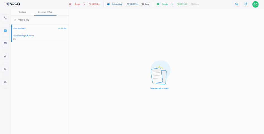Viewport: 264px width, 134px height.
Task: Open the chat messages sidebar icon
Action: point(5,43)
